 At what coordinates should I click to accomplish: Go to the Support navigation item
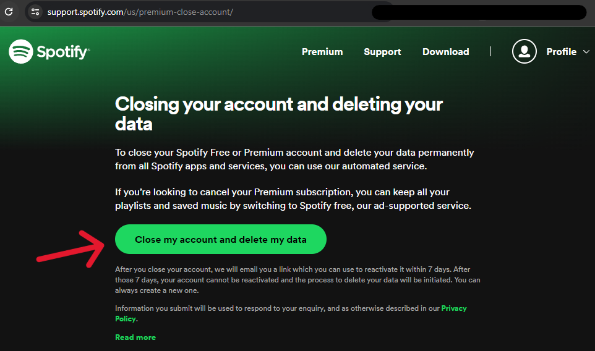(382, 52)
